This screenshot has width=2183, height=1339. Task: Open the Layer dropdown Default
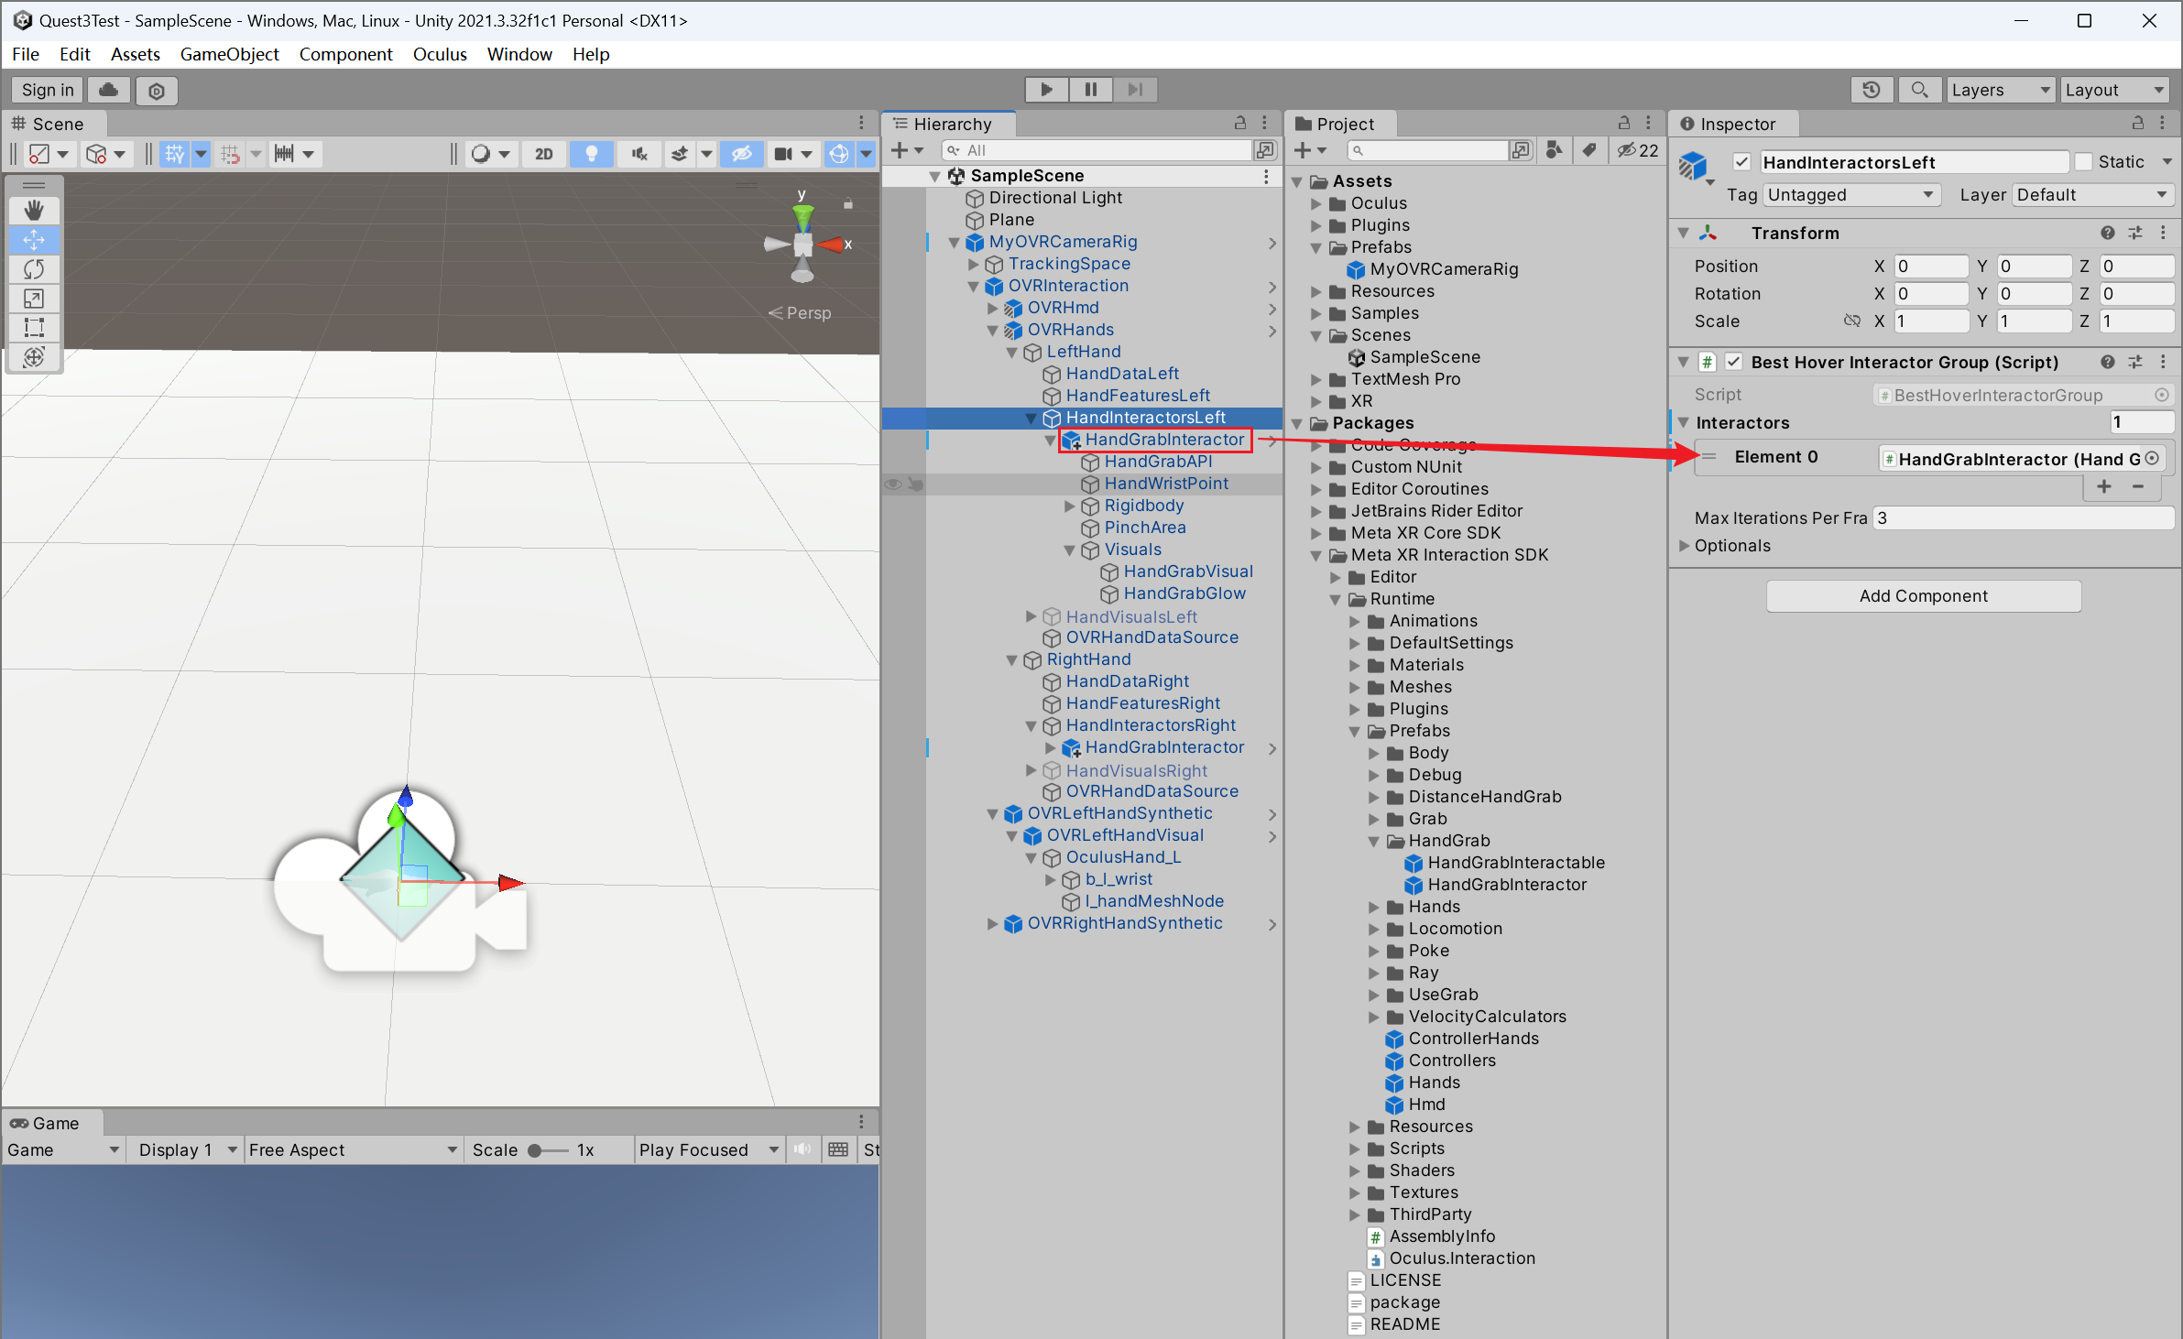[x=2091, y=195]
